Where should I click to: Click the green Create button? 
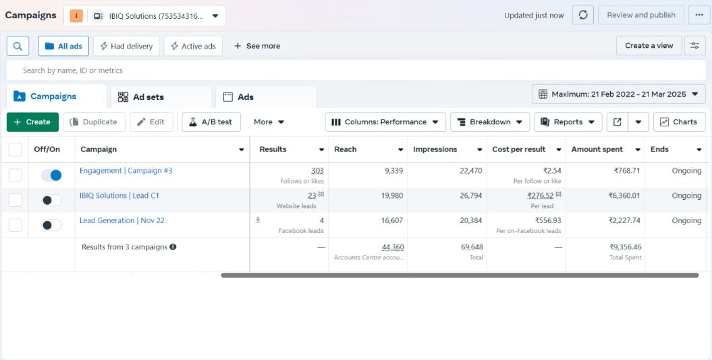32,122
